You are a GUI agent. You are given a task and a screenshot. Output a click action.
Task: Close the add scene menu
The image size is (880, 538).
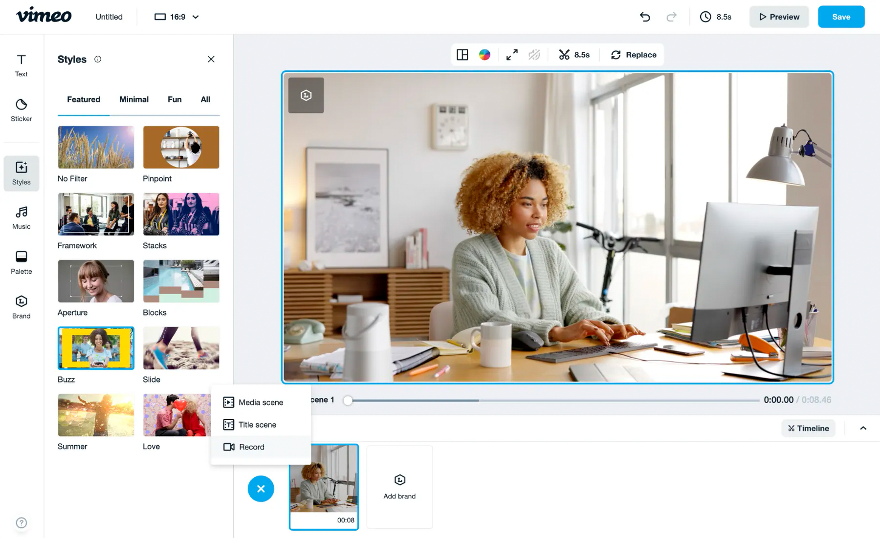(x=261, y=489)
